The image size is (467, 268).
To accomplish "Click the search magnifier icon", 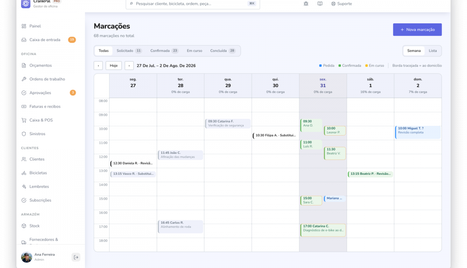I will [x=131, y=4].
